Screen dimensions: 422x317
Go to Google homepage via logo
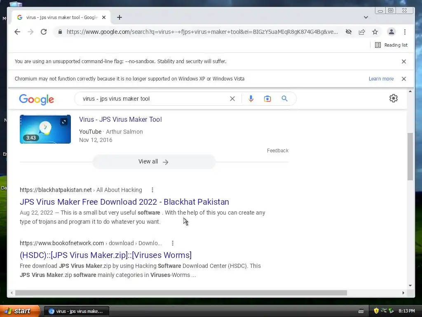[37, 99]
